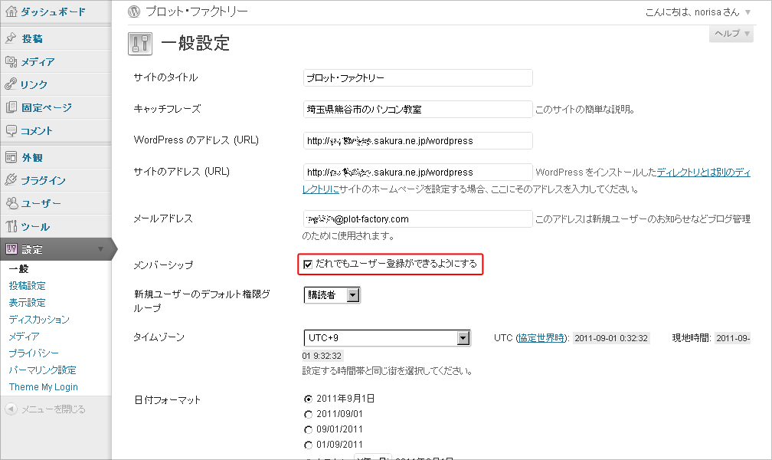Open 投稿 menu
Screen dimensions: 772x460
click(x=32, y=38)
